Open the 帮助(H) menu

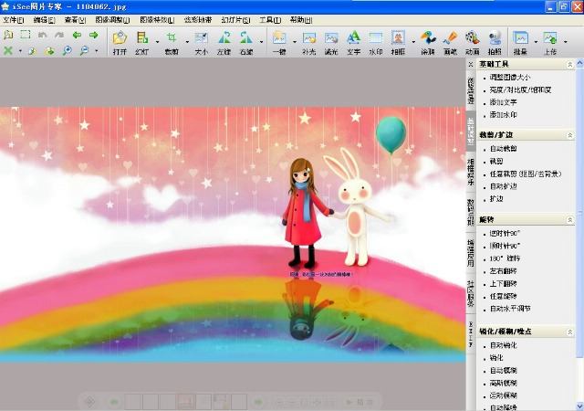[301, 20]
